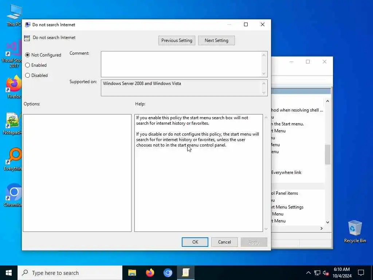Open Chromium desktop shortcut
This screenshot has height=280, width=373.
(x=13, y=195)
